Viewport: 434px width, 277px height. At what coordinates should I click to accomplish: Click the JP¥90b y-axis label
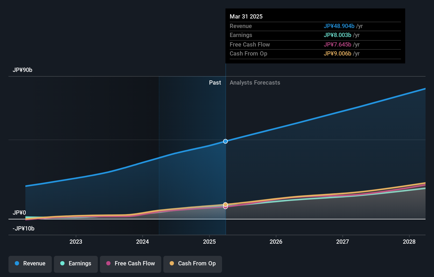(x=22, y=70)
